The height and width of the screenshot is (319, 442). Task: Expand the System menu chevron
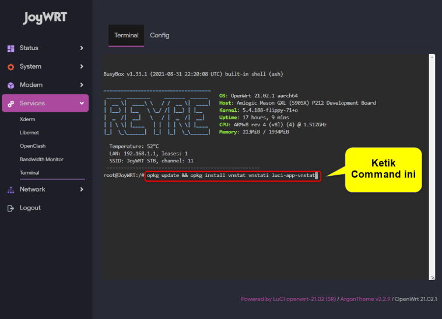click(x=82, y=66)
